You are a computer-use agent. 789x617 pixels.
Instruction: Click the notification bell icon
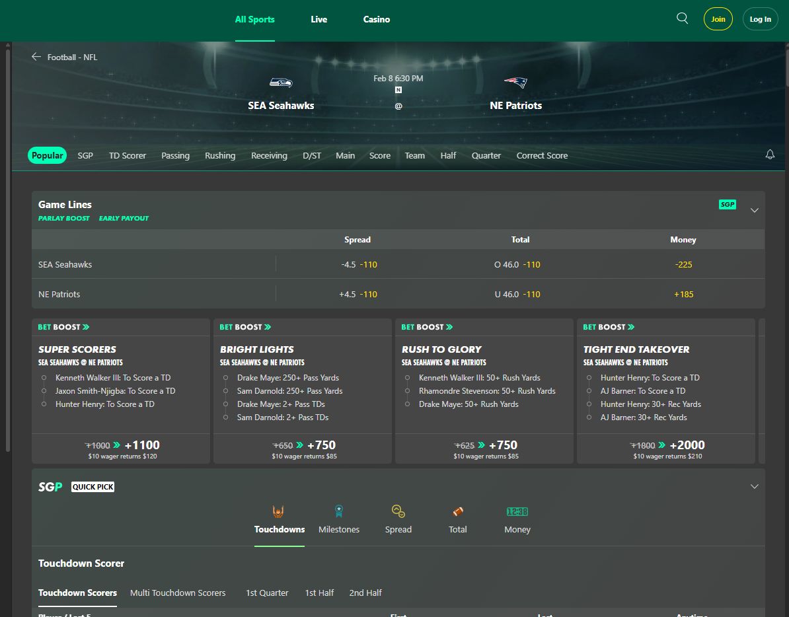pyautogui.click(x=770, y=155)
